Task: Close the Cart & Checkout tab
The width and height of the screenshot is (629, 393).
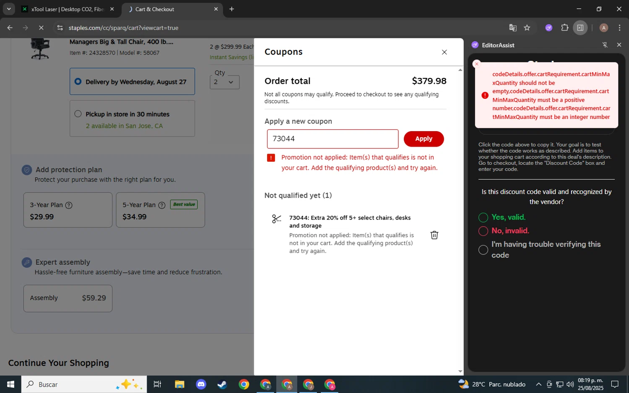Action: tap(216, 9)
